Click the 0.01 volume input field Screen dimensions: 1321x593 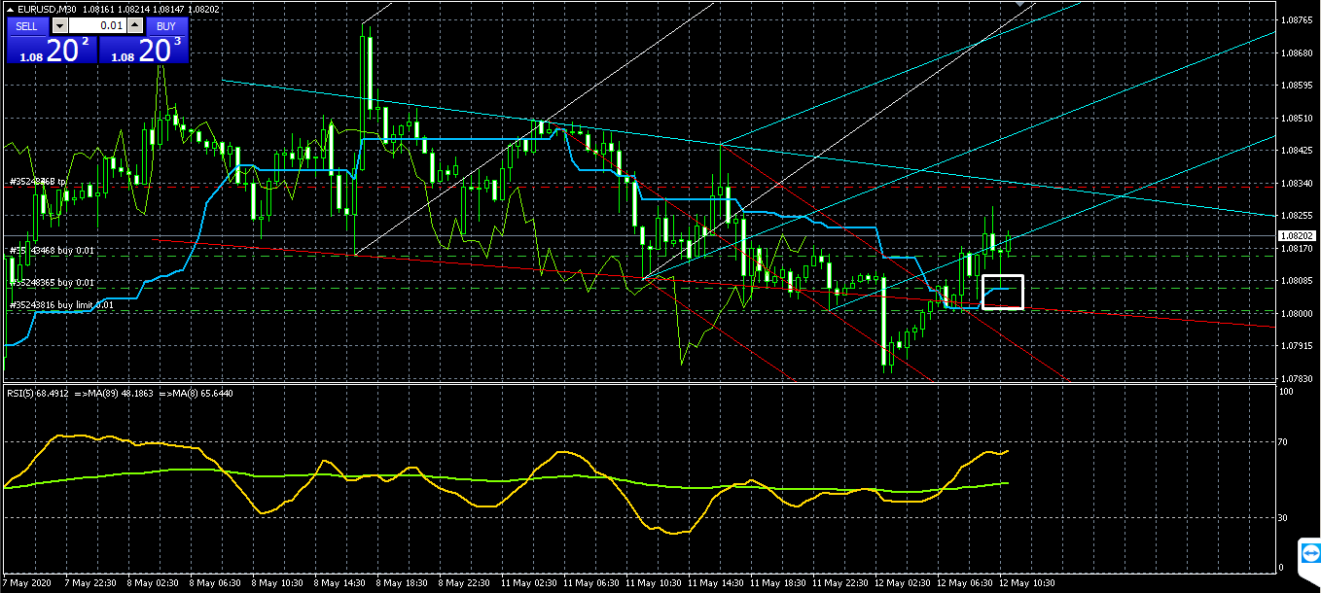tap(98, 26)
